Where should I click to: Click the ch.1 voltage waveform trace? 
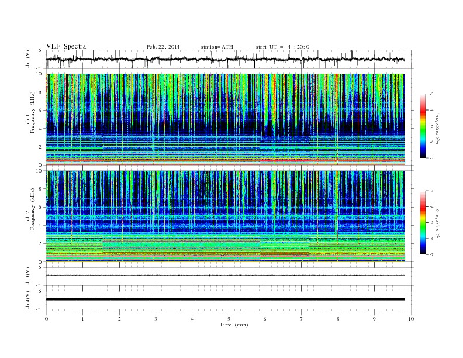pyautogui.click(x=225, y=59)
